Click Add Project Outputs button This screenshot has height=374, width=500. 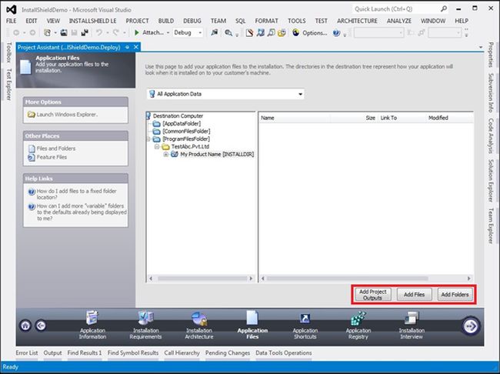(x=372, y=295)
